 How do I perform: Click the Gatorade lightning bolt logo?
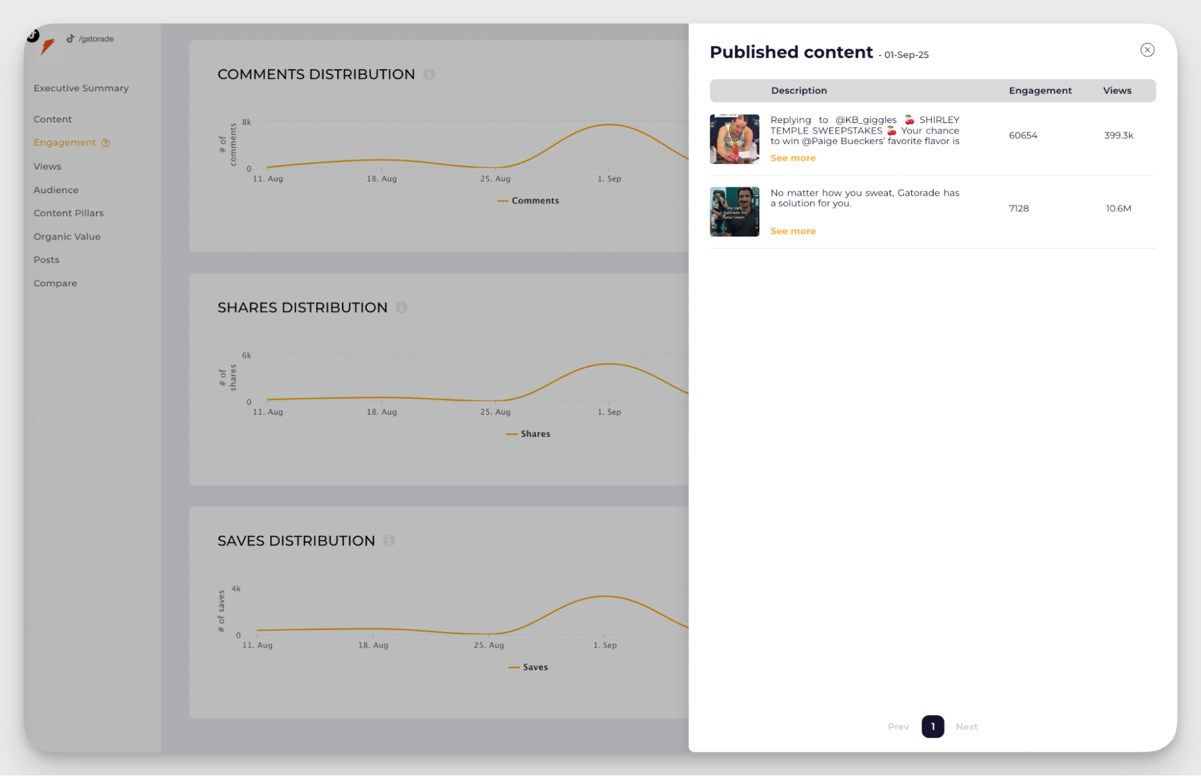click(47, 46)
